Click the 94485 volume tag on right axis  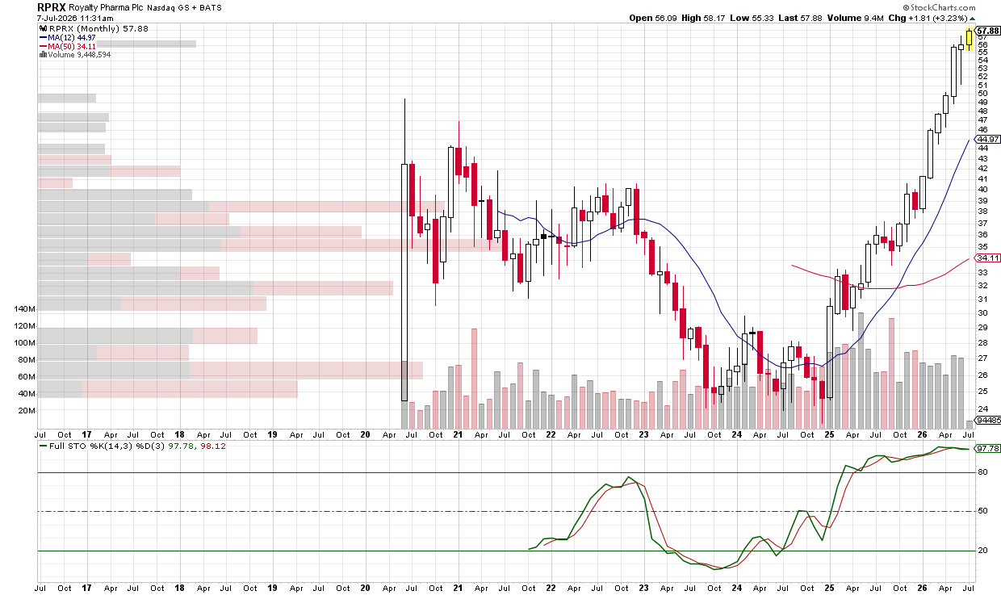tap(988, 420)
